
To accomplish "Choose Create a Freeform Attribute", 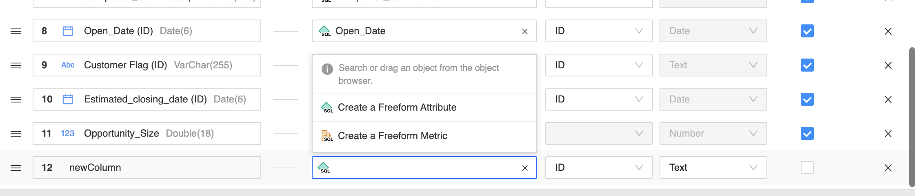I will click(x=397, y=107).
